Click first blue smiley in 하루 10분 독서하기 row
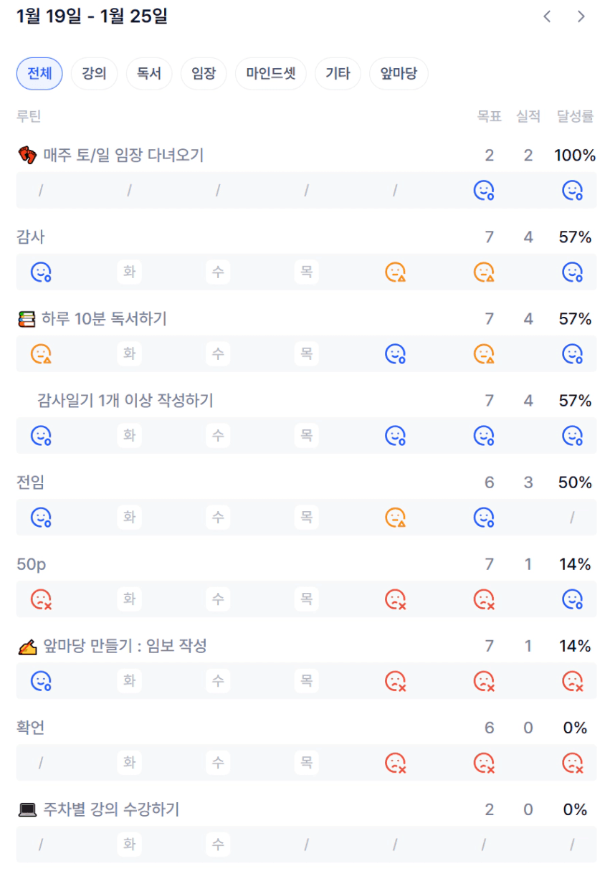The image size is (605, 871). point(395,353)
